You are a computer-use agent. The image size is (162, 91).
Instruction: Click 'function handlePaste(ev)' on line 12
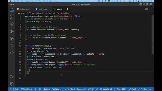click(x=38, y=46)
